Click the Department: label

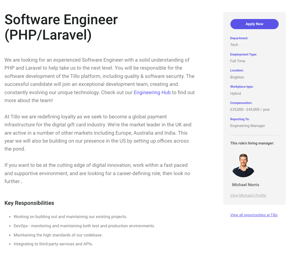[239, 38]
